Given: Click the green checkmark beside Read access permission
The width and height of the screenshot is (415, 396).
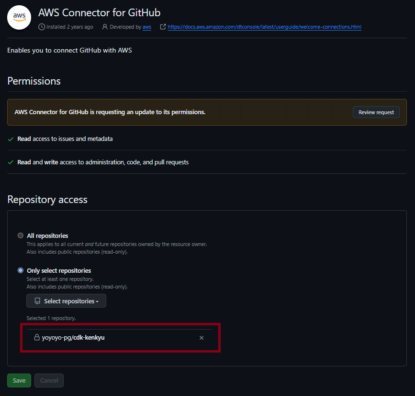Looking at the screenshot, I should point(11,139).
